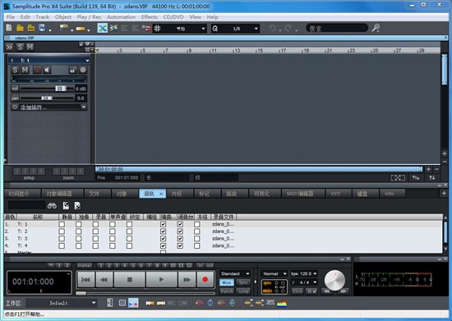Arm track 1 with red record button
Image resolution: width=452 pixels, height=321 pixels.
pyautogui.click(x=37, y=70)
